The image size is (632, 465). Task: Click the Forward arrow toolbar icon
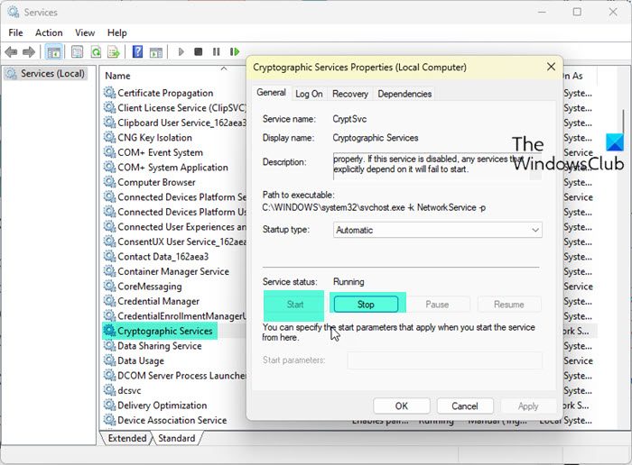[29, 52]
